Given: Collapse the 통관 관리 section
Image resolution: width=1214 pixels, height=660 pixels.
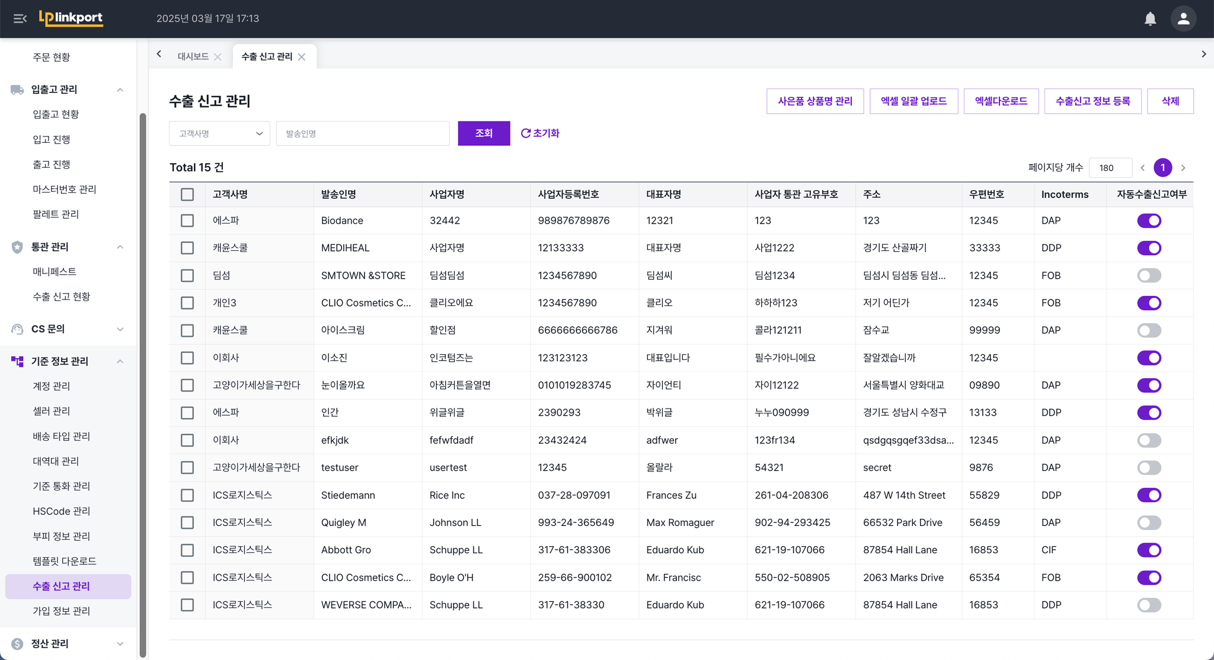Looking at the screenshot, I should coord(120,247).
